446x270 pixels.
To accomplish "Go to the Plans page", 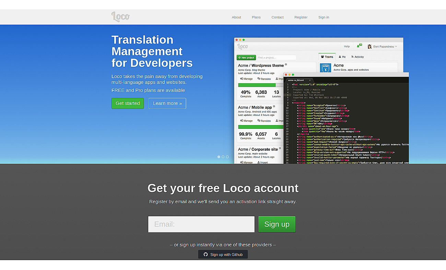I will (256, 17).
